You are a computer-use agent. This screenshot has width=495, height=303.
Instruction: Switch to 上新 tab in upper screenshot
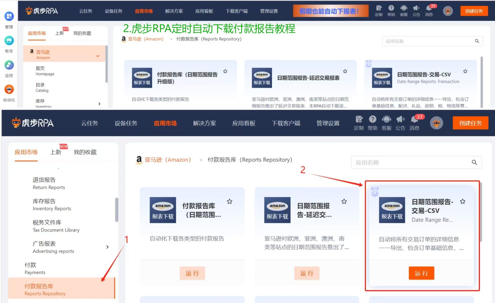tap(59, 33)
